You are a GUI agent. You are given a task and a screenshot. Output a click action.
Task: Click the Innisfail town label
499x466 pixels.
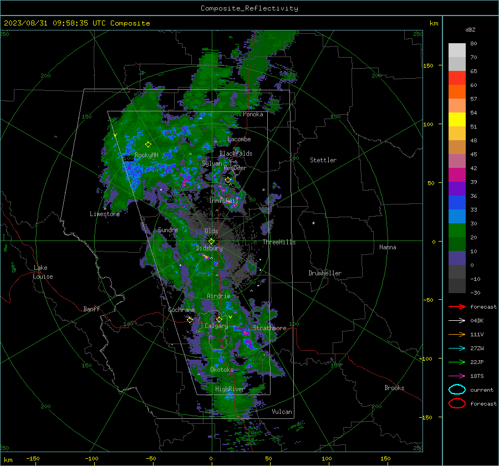[x=223, y=201]
